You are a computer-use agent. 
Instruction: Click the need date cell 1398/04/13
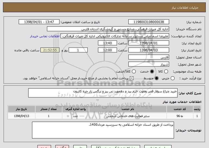pyautogui.click(x=21, y=116)
